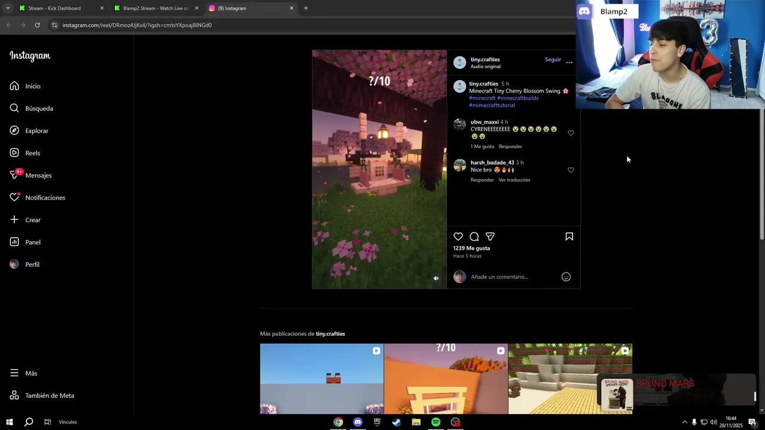The image size is (765, 430).
Task: View the 1239 Me gusta likes list
Action: point(472,248)
